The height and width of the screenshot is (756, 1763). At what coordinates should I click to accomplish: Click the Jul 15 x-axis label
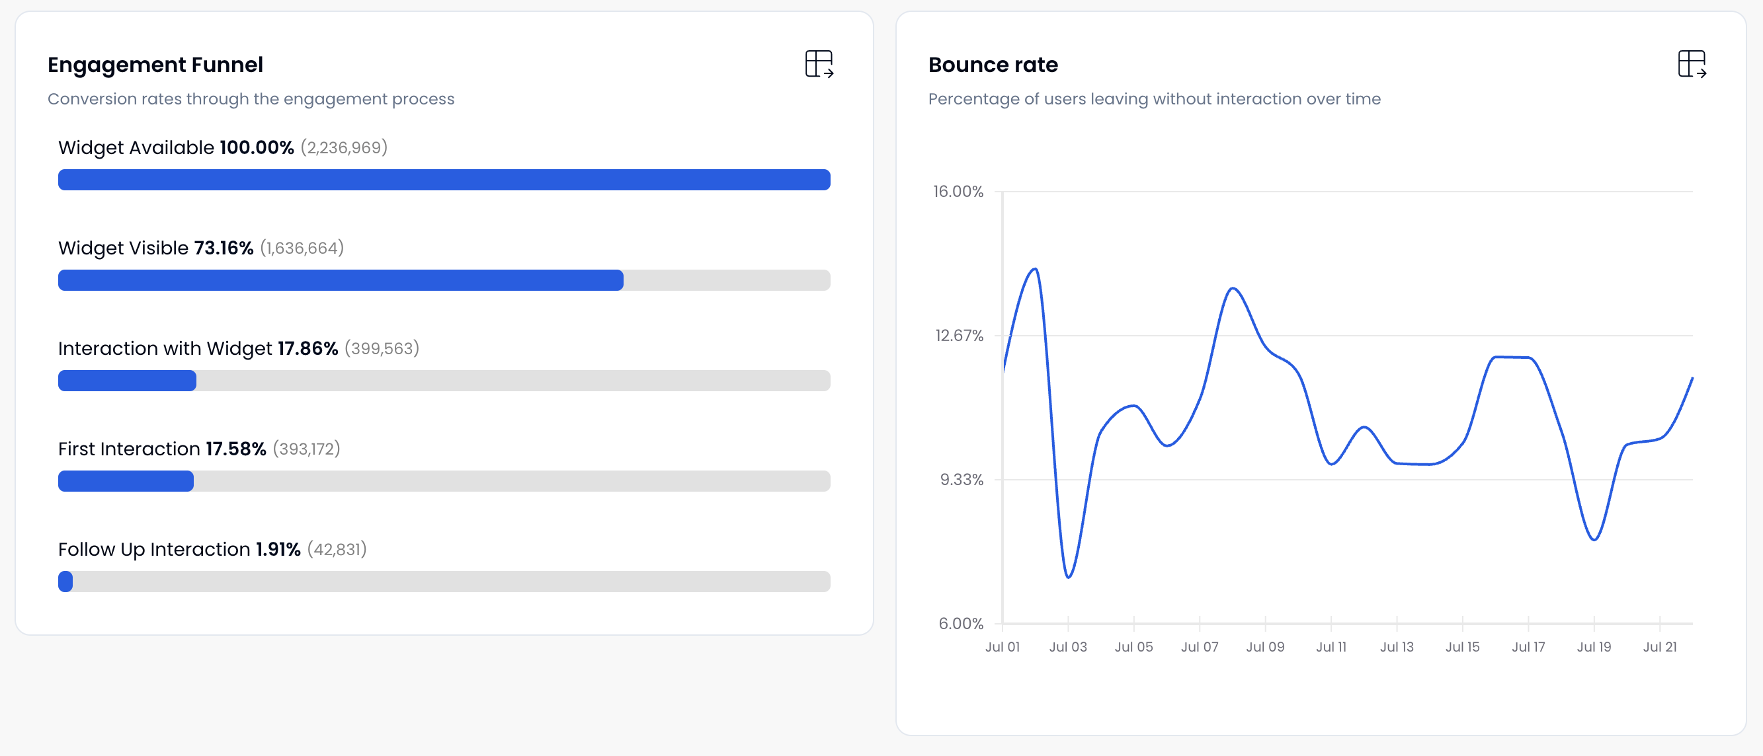pyautogui.click(x=1463, y=647)
